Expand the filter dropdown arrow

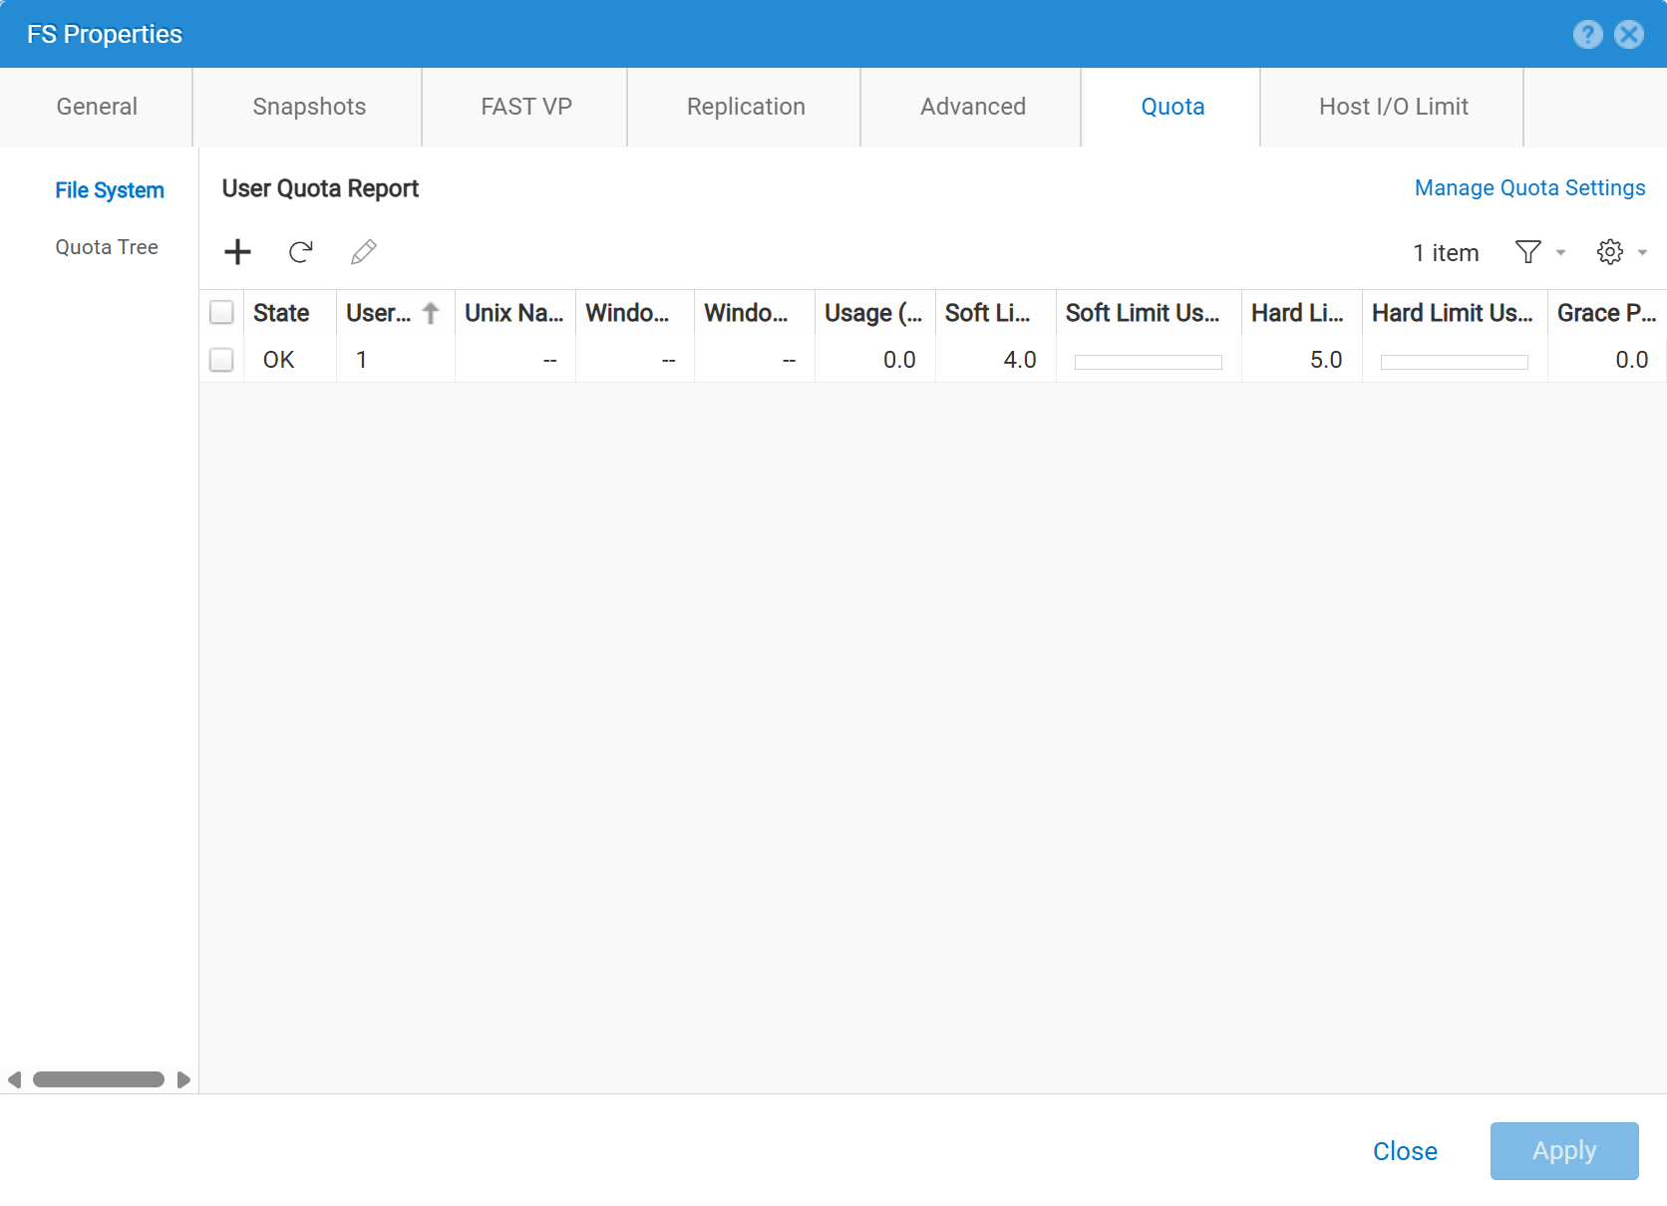pos(1560,253)
